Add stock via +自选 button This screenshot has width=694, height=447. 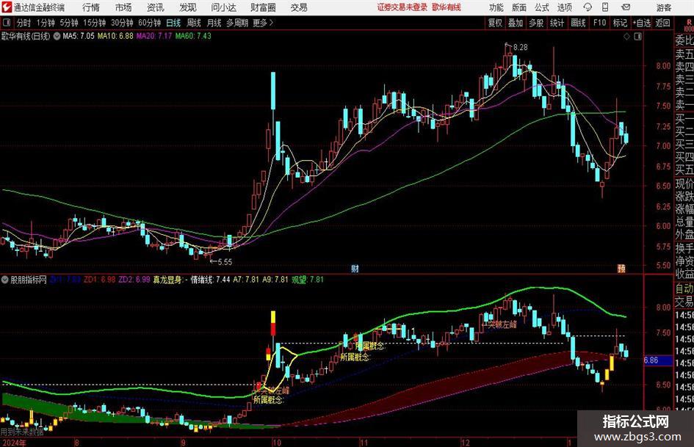(x=642, y=23)
